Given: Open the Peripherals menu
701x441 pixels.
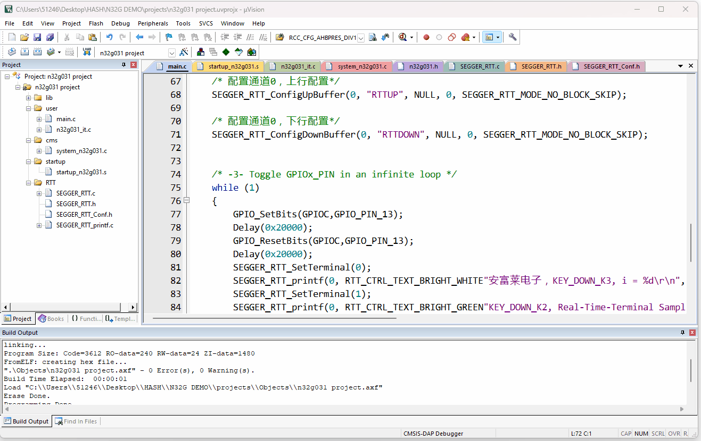Looking at the screenshot, I should pyautogui.click(x=153, y=23).
